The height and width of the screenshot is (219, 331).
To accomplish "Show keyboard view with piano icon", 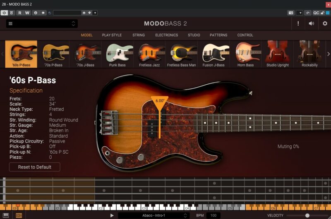I will click(6, 215).
